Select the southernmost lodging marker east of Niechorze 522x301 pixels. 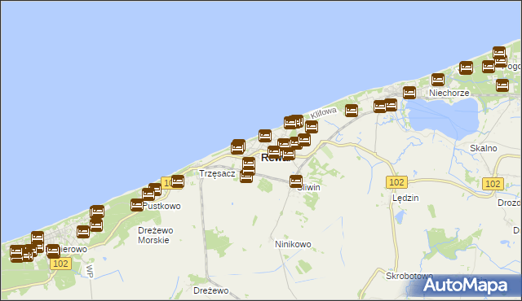tap(502, 85)
